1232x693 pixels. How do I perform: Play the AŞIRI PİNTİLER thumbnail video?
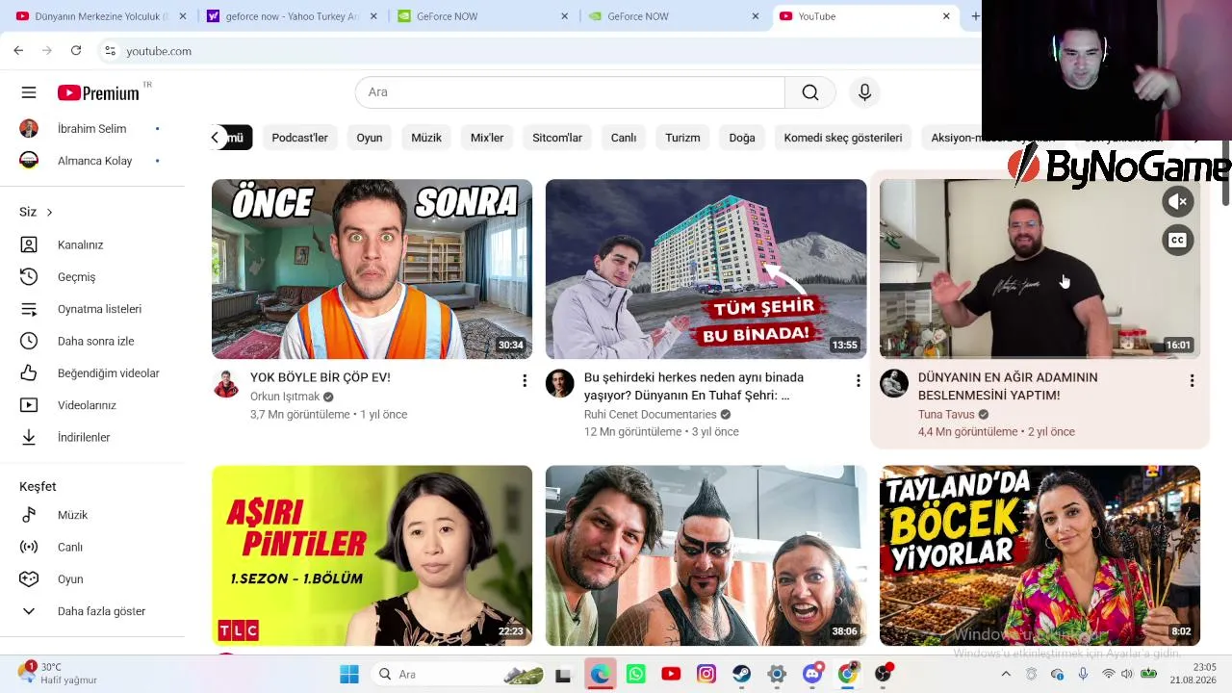tap(372, 555)
